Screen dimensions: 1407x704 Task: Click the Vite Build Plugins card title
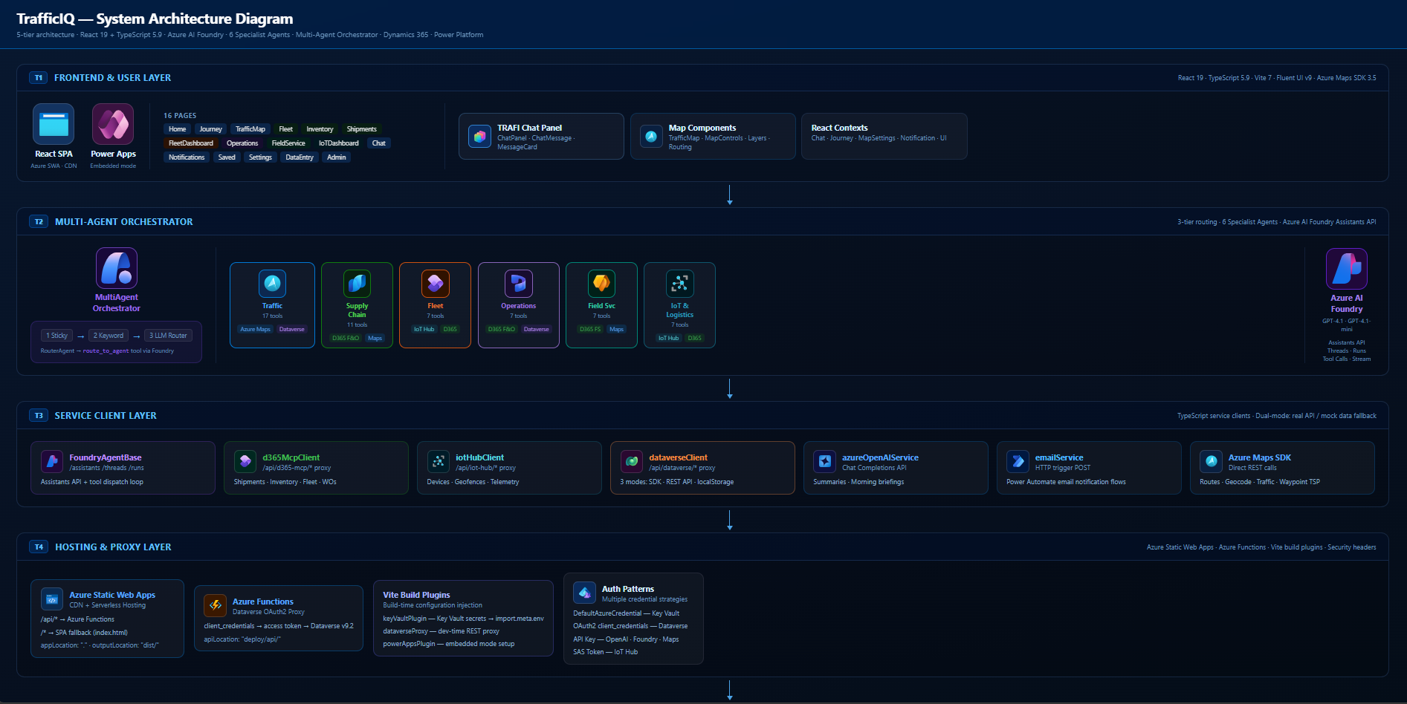[x=416, y=595]
